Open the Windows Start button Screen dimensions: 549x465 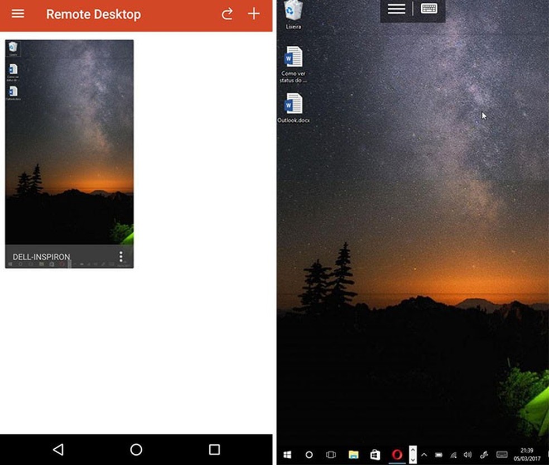click(287, 455)
